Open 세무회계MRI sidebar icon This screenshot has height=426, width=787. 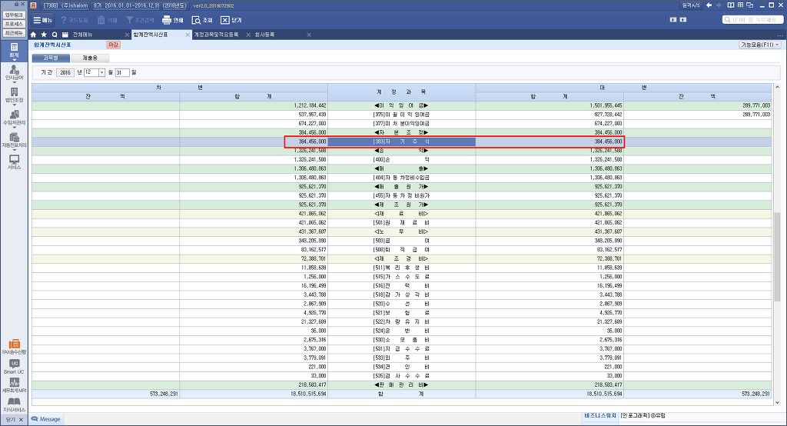tap(14, 386)
